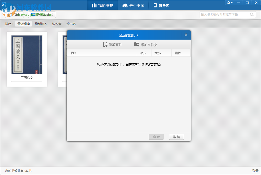Click the confirm (确定) button
Viewport: 261px width, 175px height.
[x=156, y=137]
